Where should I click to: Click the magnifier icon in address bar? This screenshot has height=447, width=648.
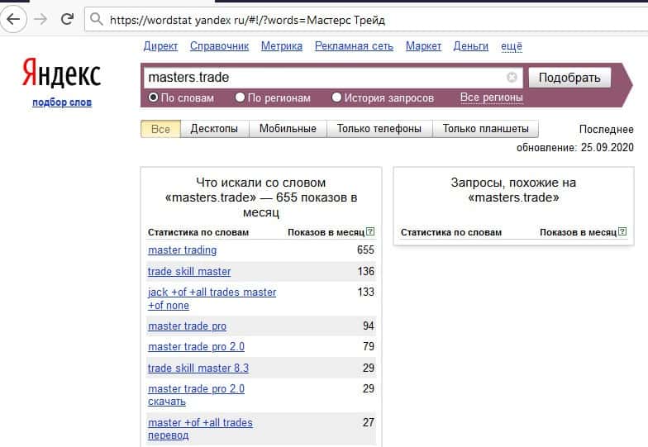pos(96,19)
